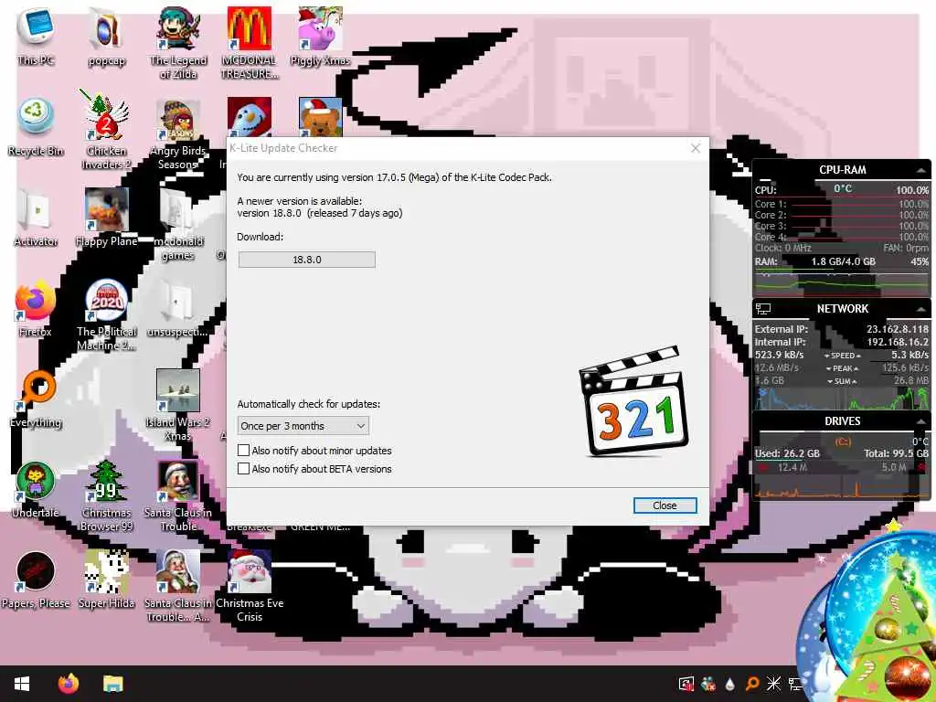Open McDonald Treasure game icon
The height and width of the screenshot is (702, 936).
pyautogui.click(x=249, y=43)
